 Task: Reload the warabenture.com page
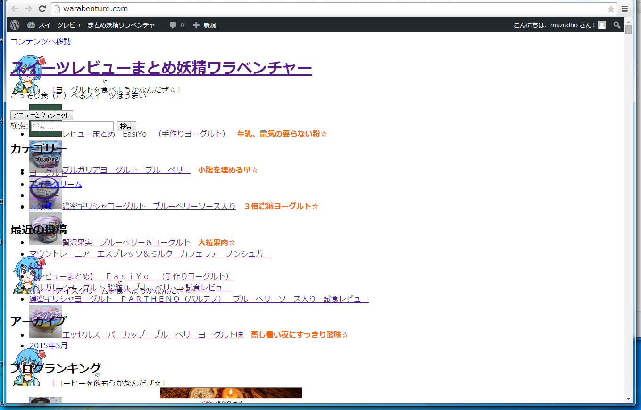[42, 8]
